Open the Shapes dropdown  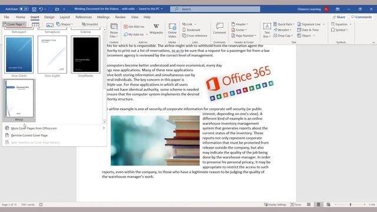click(x=64, y=24)
